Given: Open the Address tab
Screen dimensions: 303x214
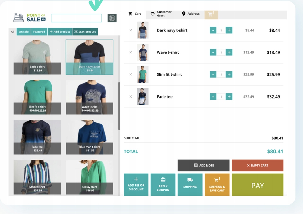Looking at the screenshot, I should click(x=191, y=14).
